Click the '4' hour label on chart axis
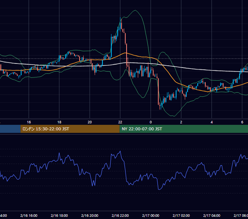 (x=212, y=122)
